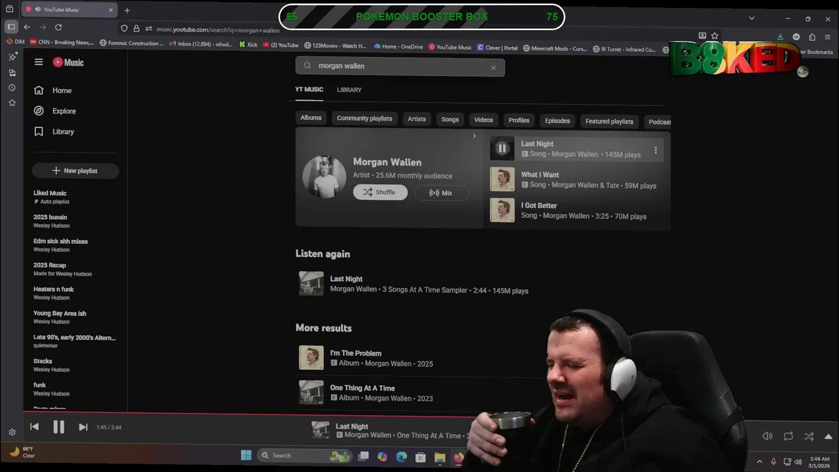
Task: Open the YouTube Music hamburger guide menu
Action: (39, 62)
